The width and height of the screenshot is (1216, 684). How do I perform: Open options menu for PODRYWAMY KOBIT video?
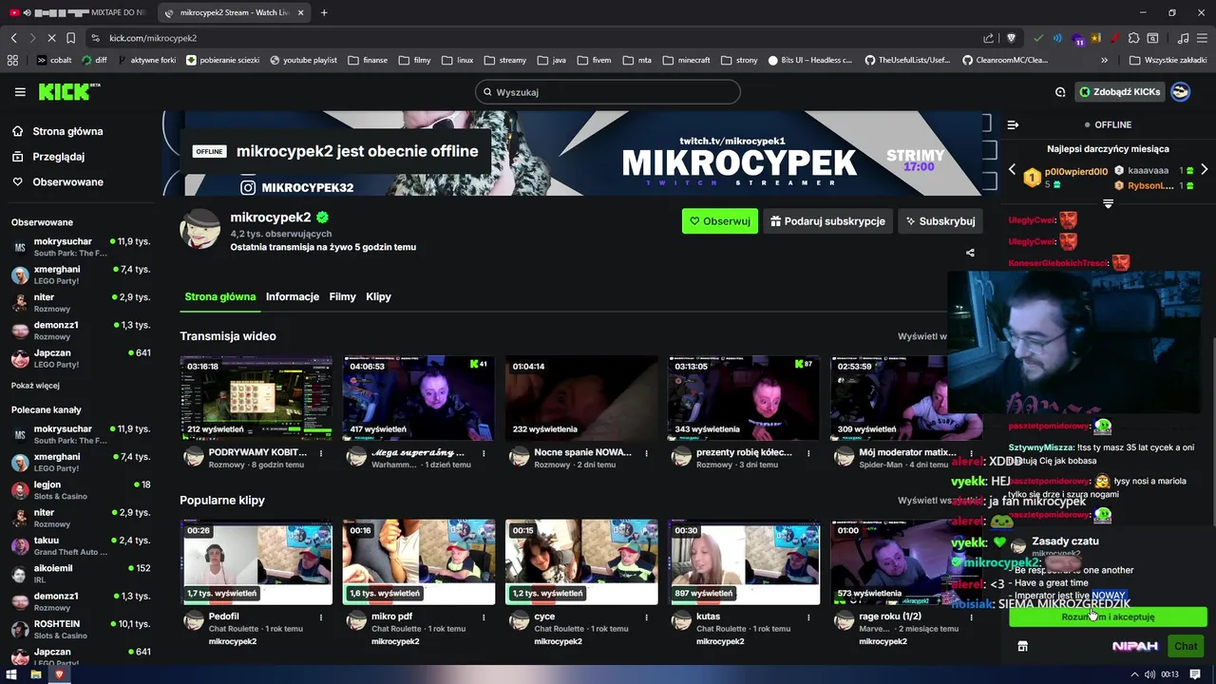321,453
